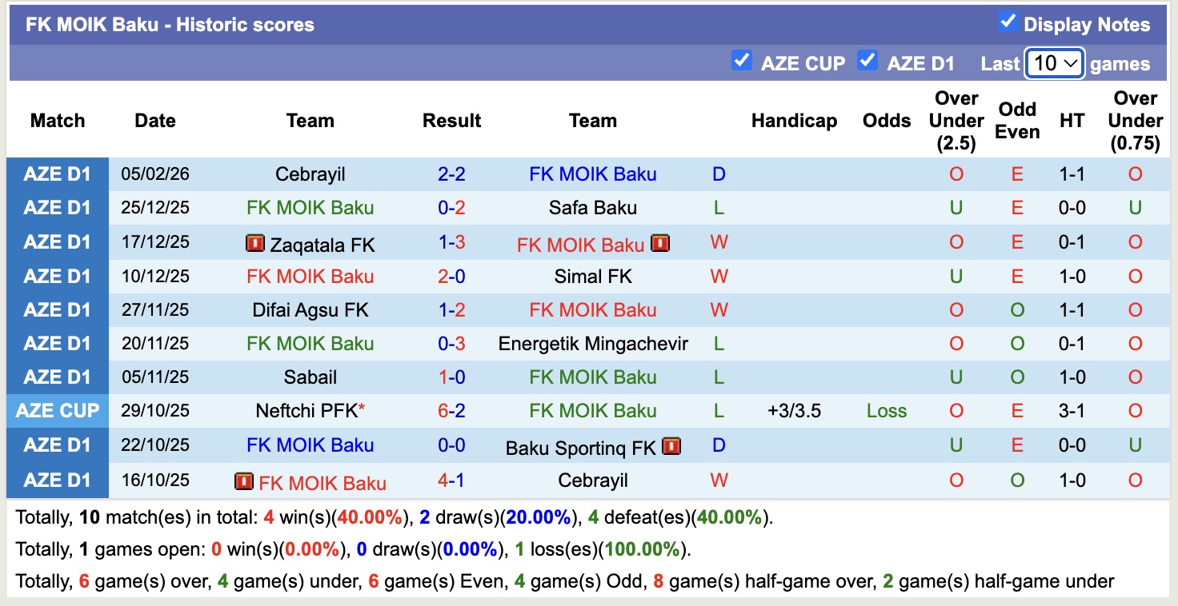
Task: Click the red card icon before FK MOIK Baku on 16/10
Action: (x=246, y=480)
